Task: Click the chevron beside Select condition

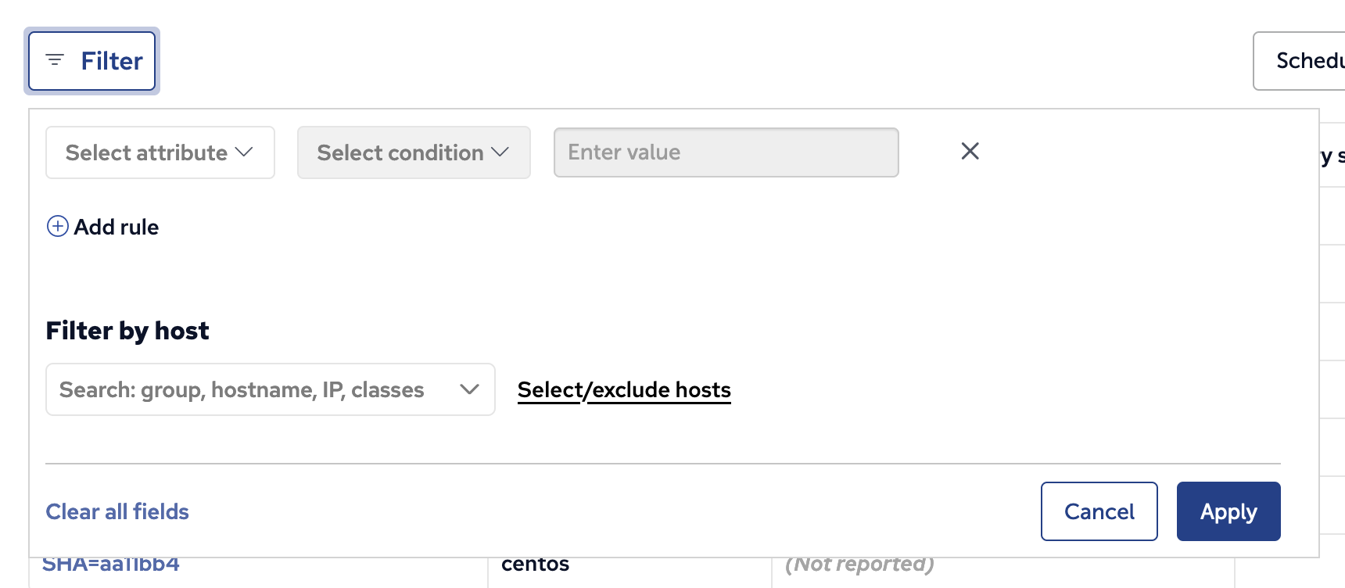Action: pyautogui.click(x=500, y=152)
